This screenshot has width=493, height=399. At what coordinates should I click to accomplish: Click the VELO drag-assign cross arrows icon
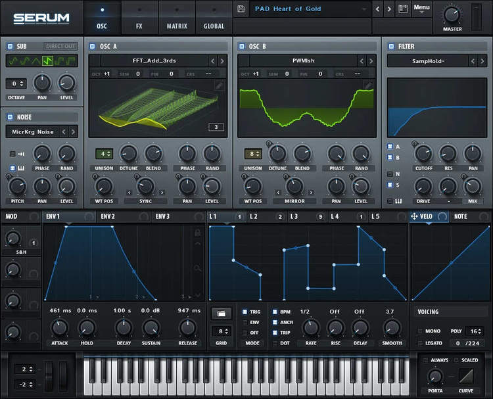coord(414,216)
